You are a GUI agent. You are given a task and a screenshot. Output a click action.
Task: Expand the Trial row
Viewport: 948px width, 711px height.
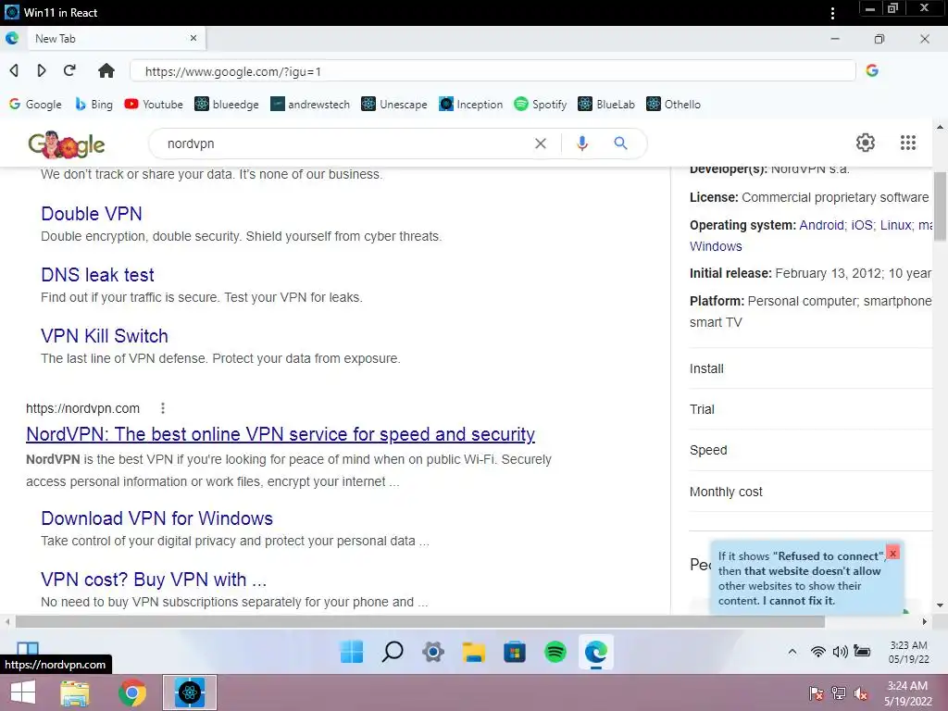810,409
